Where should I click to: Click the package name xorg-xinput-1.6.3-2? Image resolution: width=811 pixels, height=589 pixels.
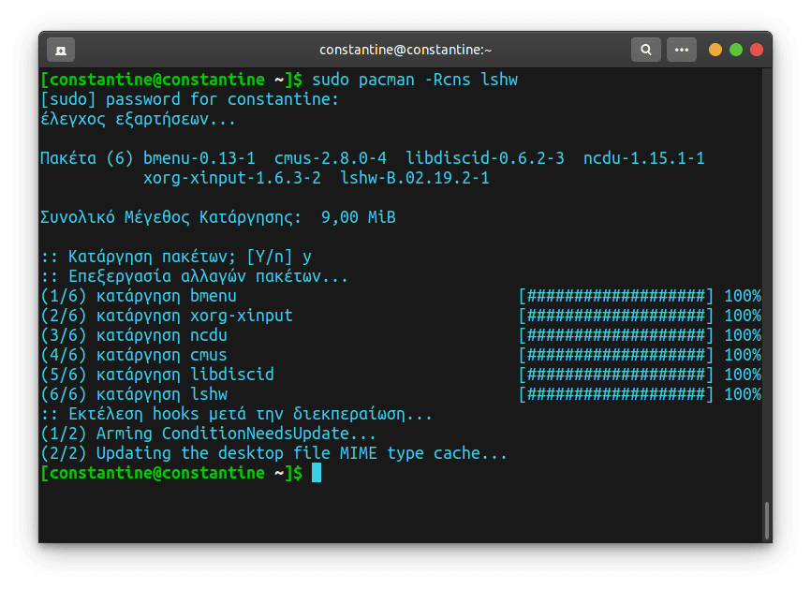pyautogui.click(x=231, y=178)
